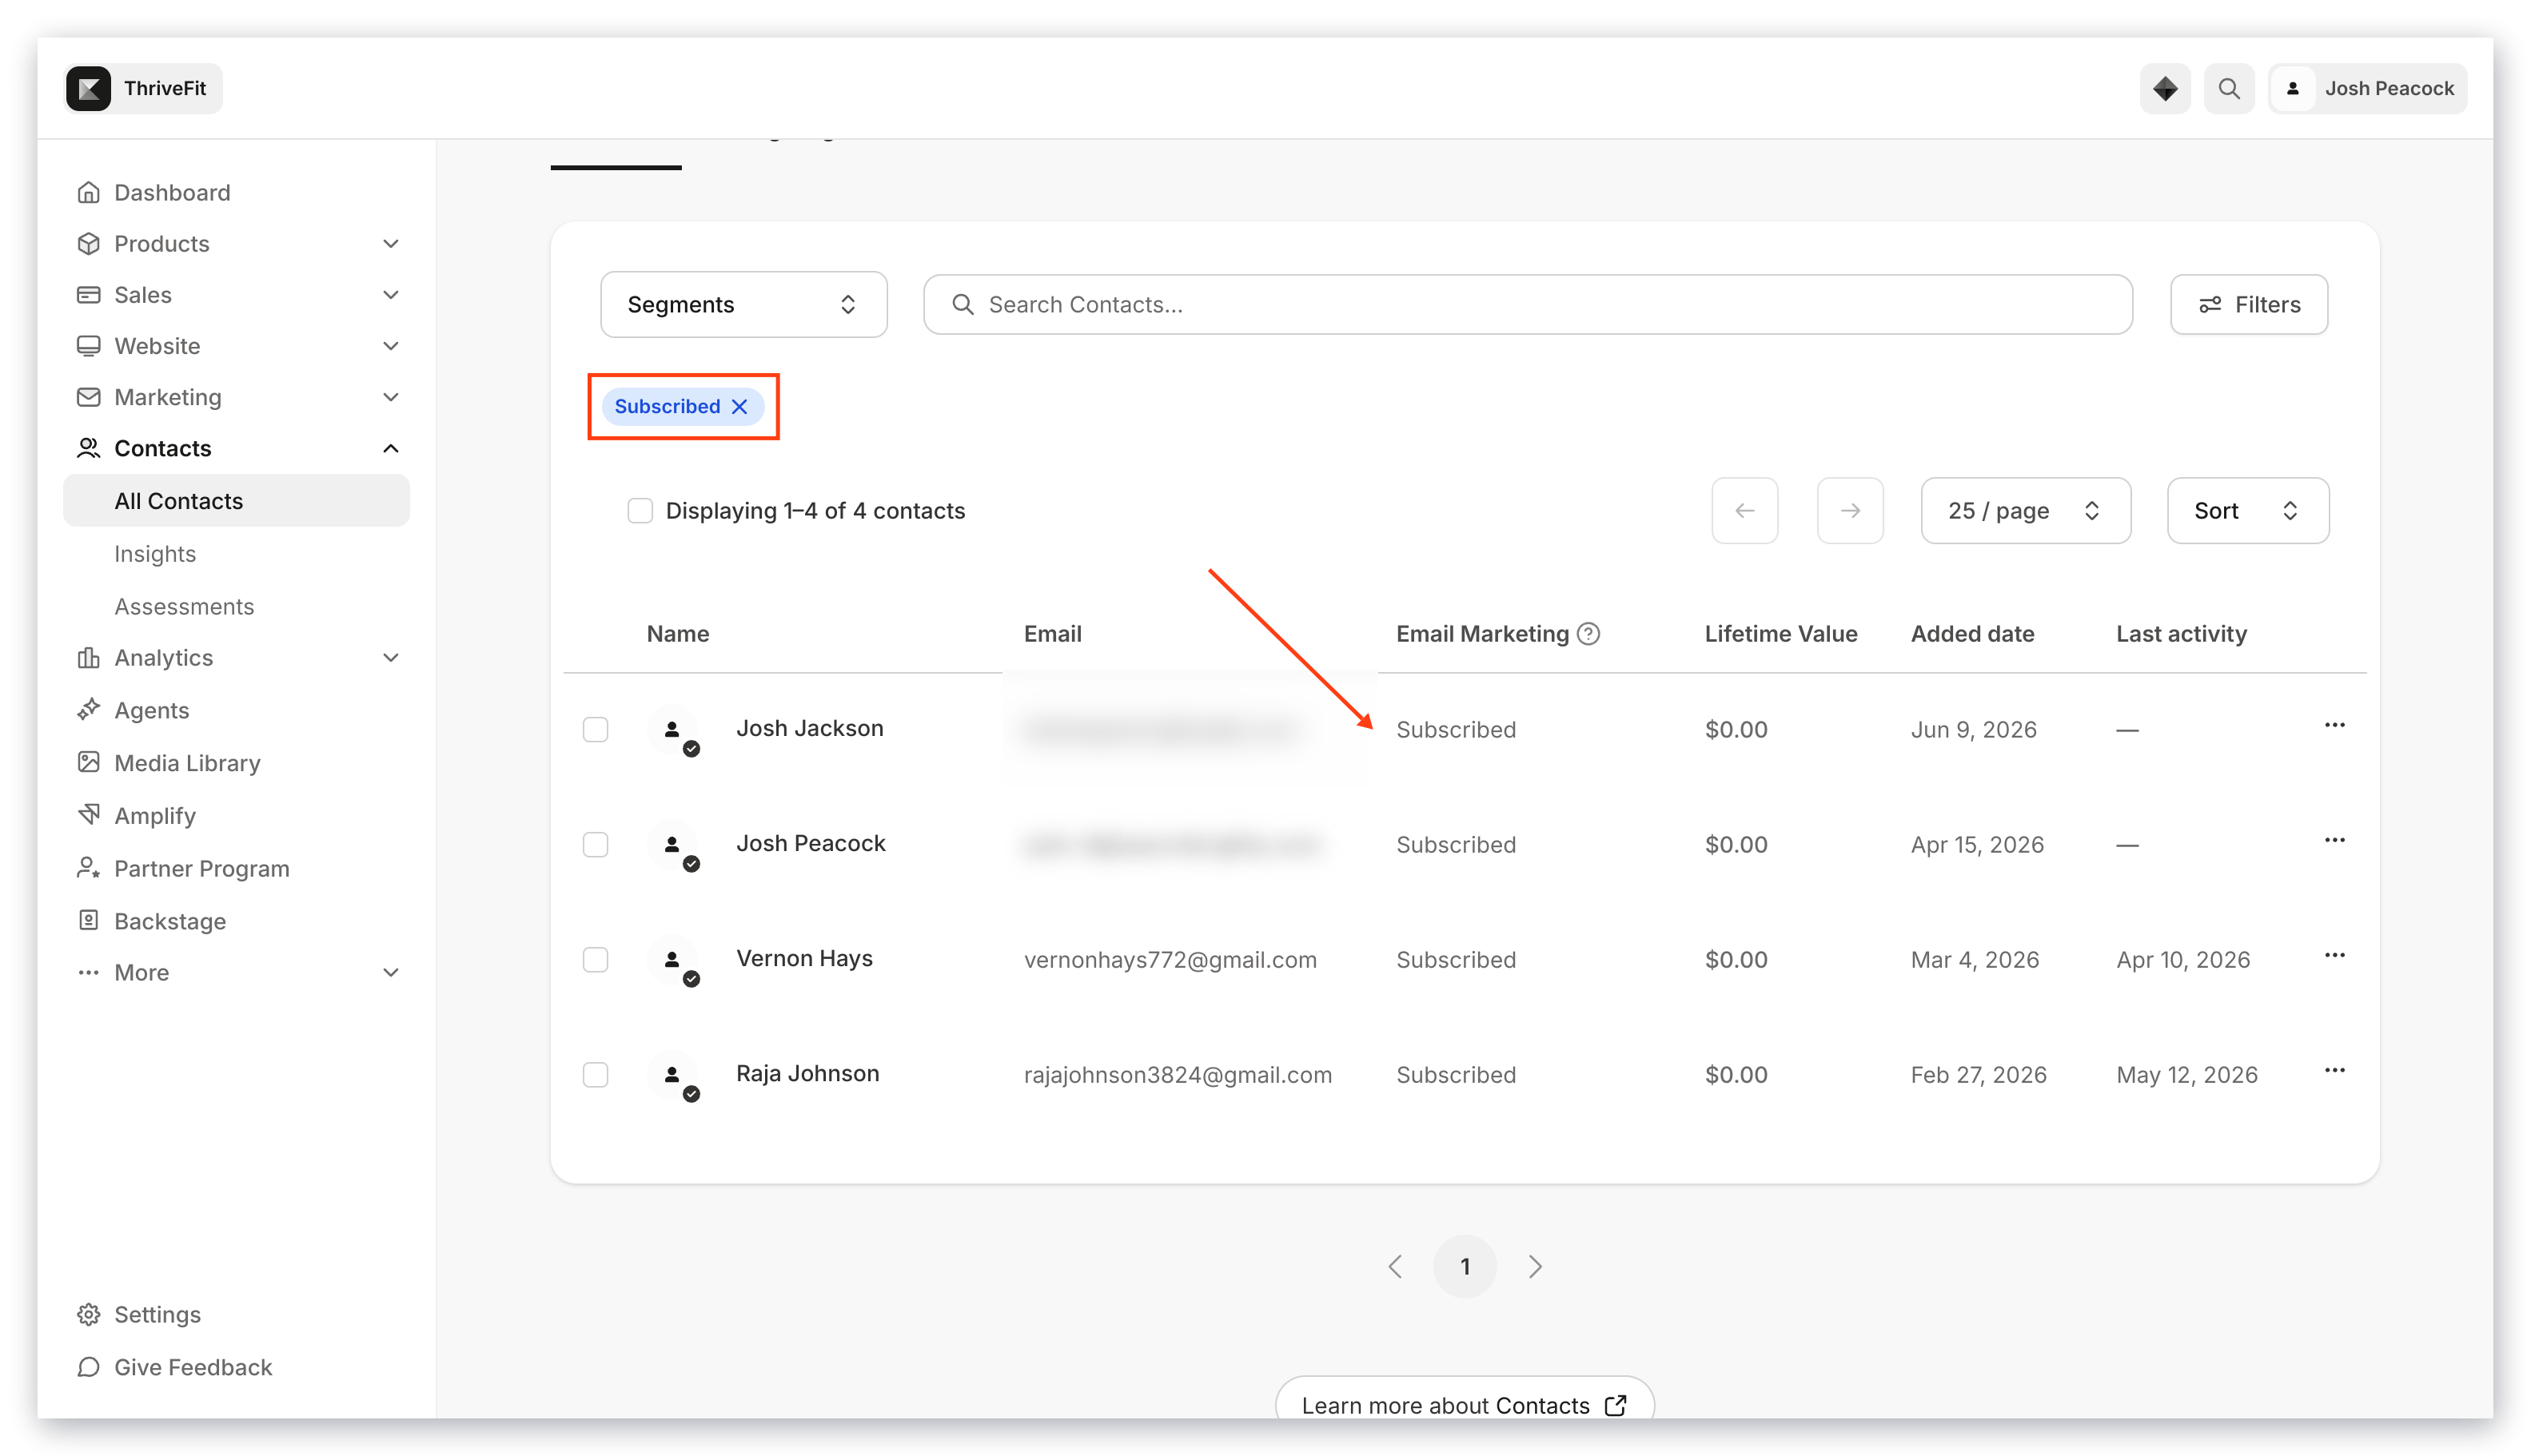The width and height of the screenshot is (2531, 1456).
Task: Open more options for Josh Jackson
Action: click(2334, 725)
